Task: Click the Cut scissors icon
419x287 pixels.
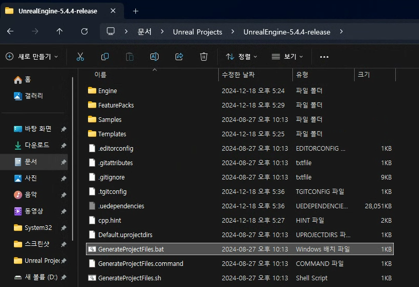Action: click(80, 57)
